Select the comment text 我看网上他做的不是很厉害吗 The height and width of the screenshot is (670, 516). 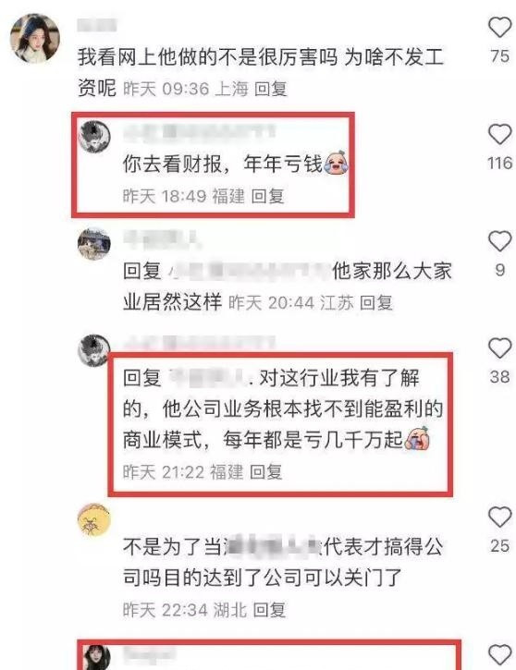207,57
